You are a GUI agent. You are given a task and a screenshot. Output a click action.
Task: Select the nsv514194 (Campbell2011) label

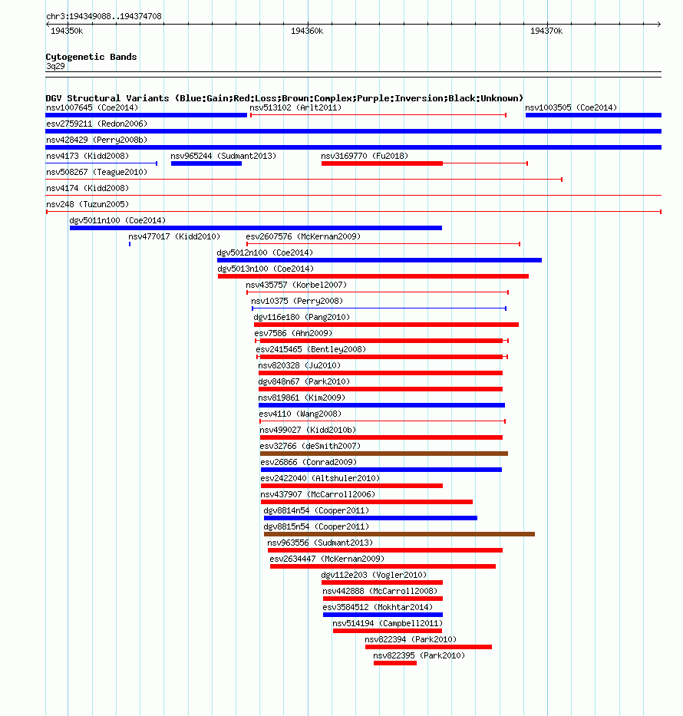pos(388,623)
